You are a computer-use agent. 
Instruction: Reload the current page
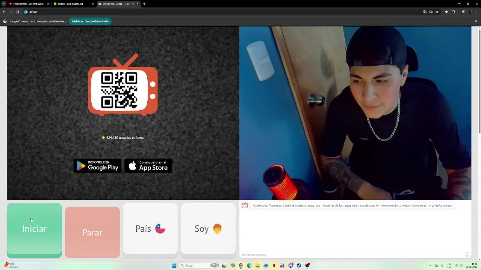point(18,12)
